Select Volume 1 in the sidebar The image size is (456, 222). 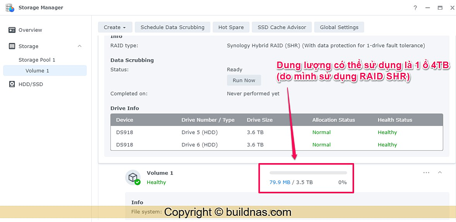tap(45, 71)
